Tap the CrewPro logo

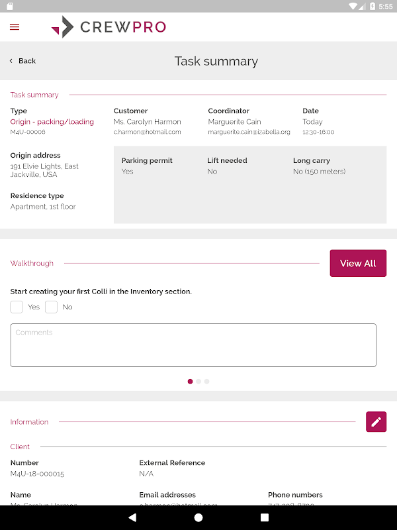point(109,27)
